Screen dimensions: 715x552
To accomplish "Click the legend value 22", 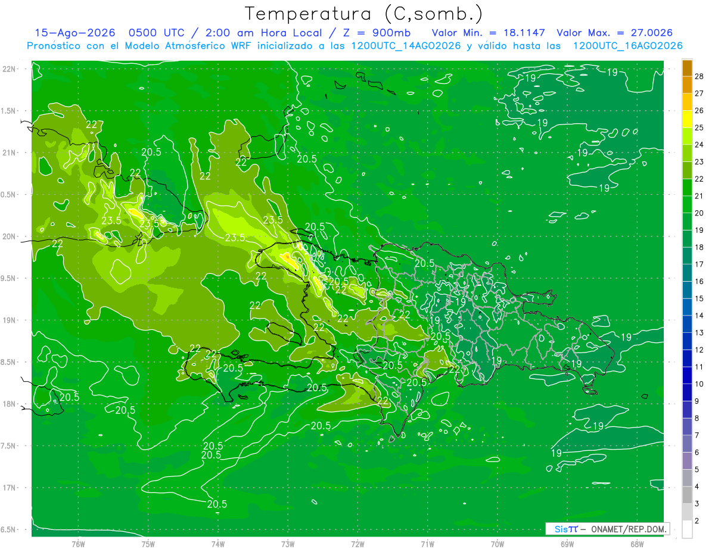I will pos(699,179).
